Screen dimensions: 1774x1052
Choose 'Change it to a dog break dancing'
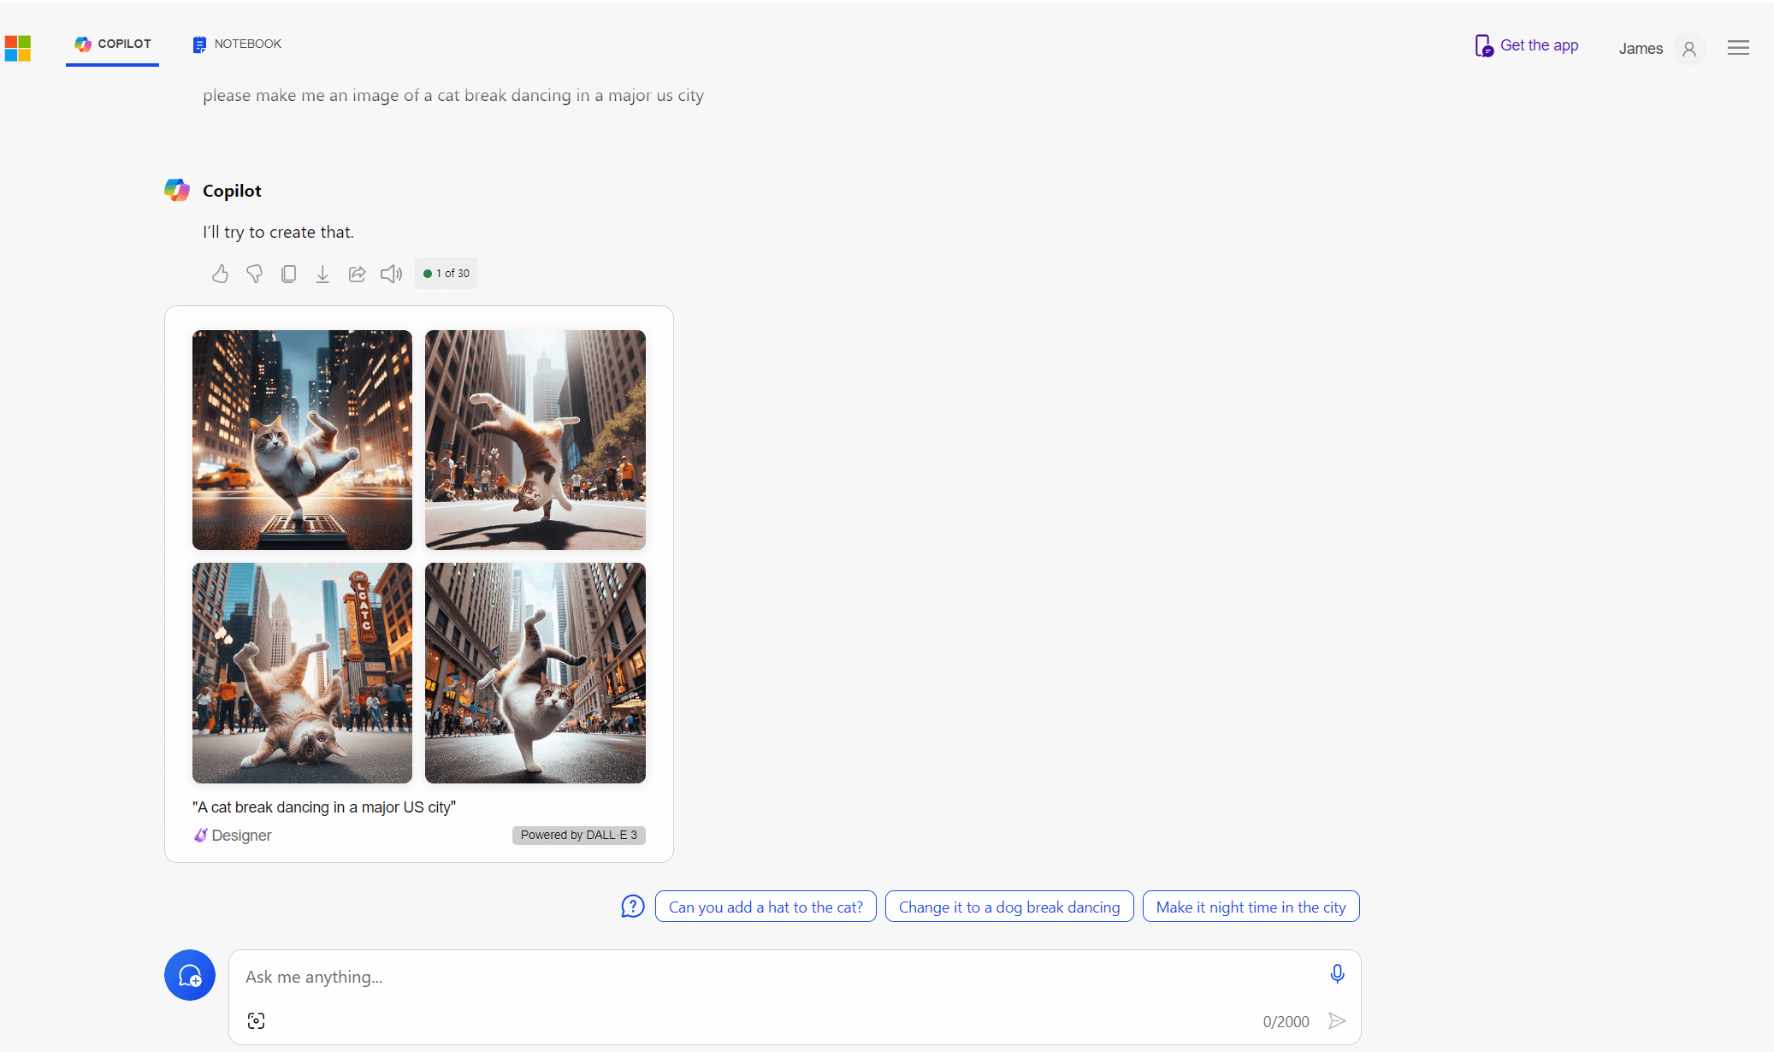[1009, 907]
